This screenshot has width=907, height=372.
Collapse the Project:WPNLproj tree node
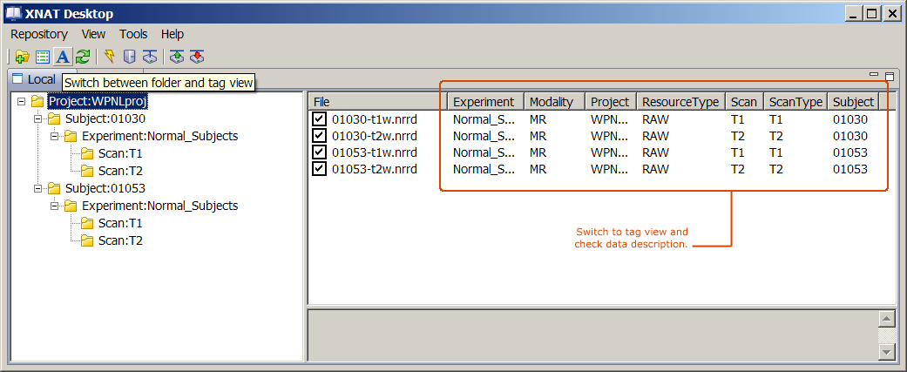pyautogui.click(x=22, y=102)
